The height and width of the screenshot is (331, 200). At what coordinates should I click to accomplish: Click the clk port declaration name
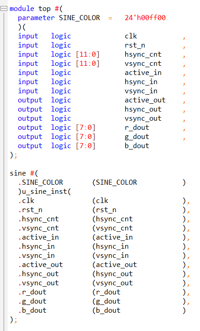[131, 36]
